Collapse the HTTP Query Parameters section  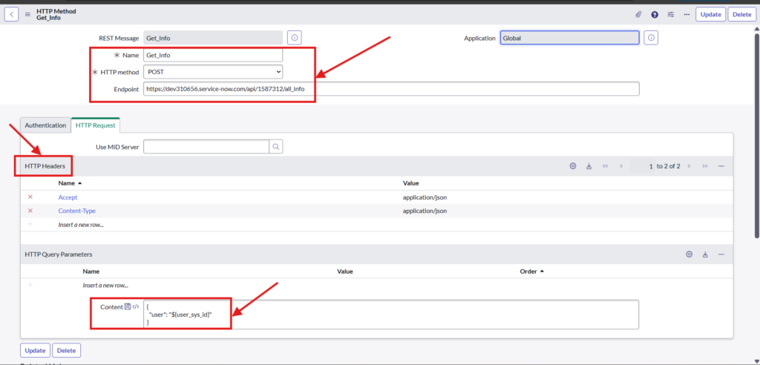point(721,254)
